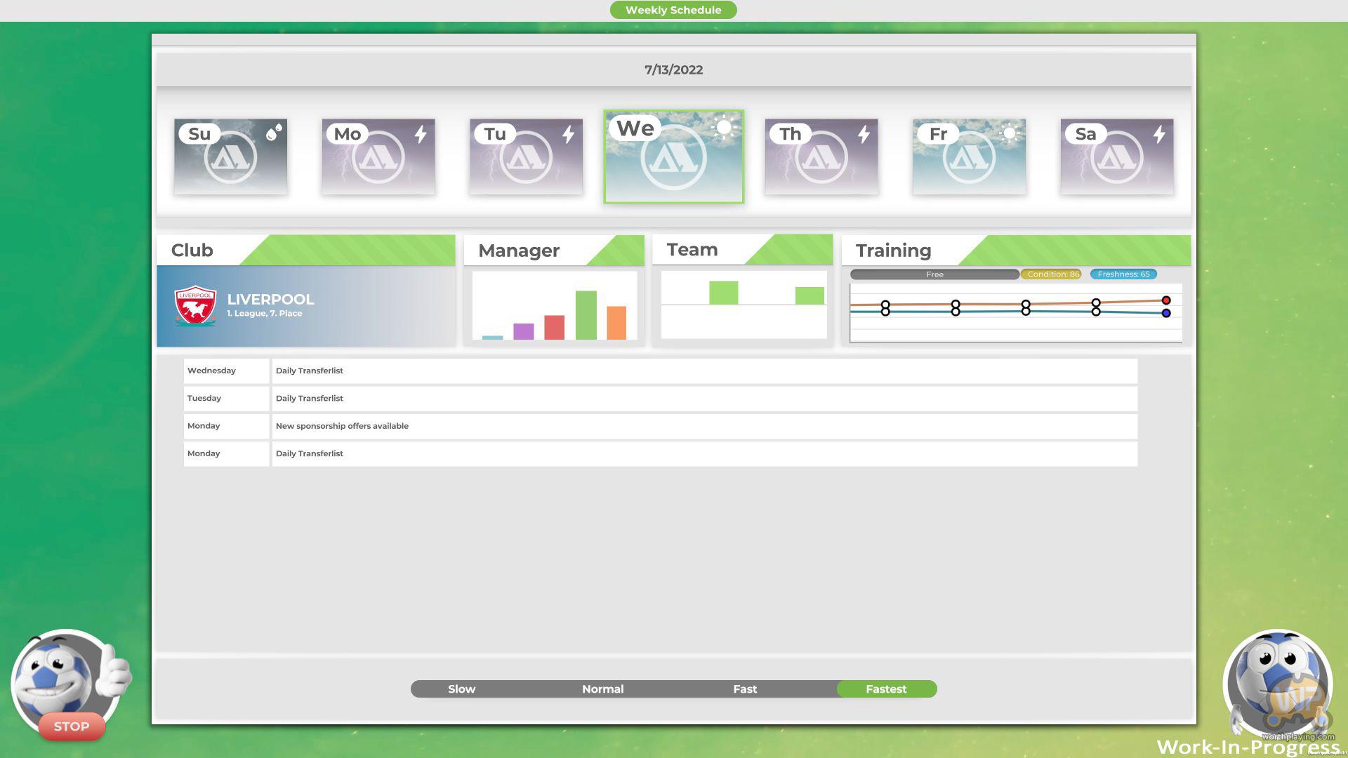Select the Friday sunny day card
1348x758 pixels.
[x=969, y=157]
